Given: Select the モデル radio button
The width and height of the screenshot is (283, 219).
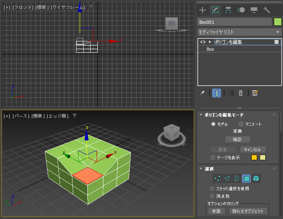Looking at the screenshot, I should point(213,124).
